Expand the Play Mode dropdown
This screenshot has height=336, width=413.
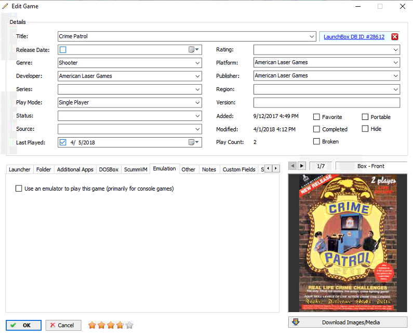(x=197, y=102)
